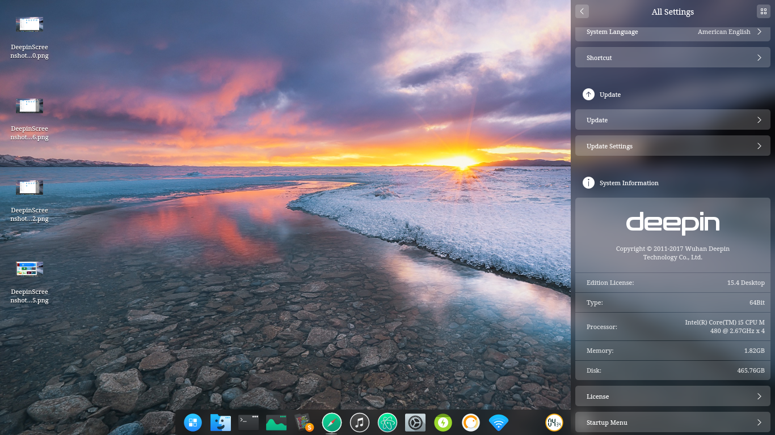
Task: Open System Monitor from the dock
Action: click(x=276, y=423)
